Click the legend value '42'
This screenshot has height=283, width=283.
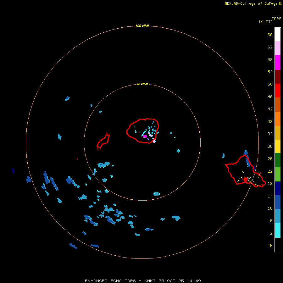click(x=270, y=109)
